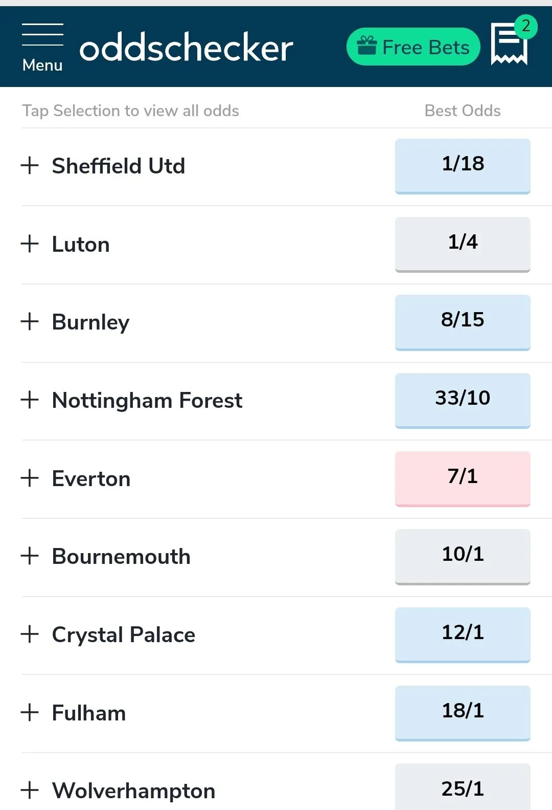Pick the pink Everton 7/1 odds
This screenshot has width=552, height=810.
(x=463, y=478)
